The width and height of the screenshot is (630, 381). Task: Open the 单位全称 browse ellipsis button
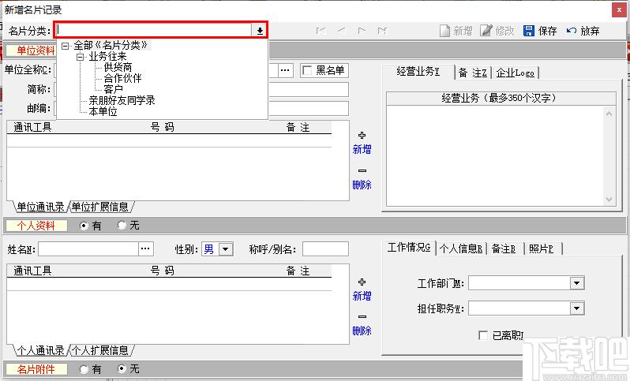pos(285,70)
